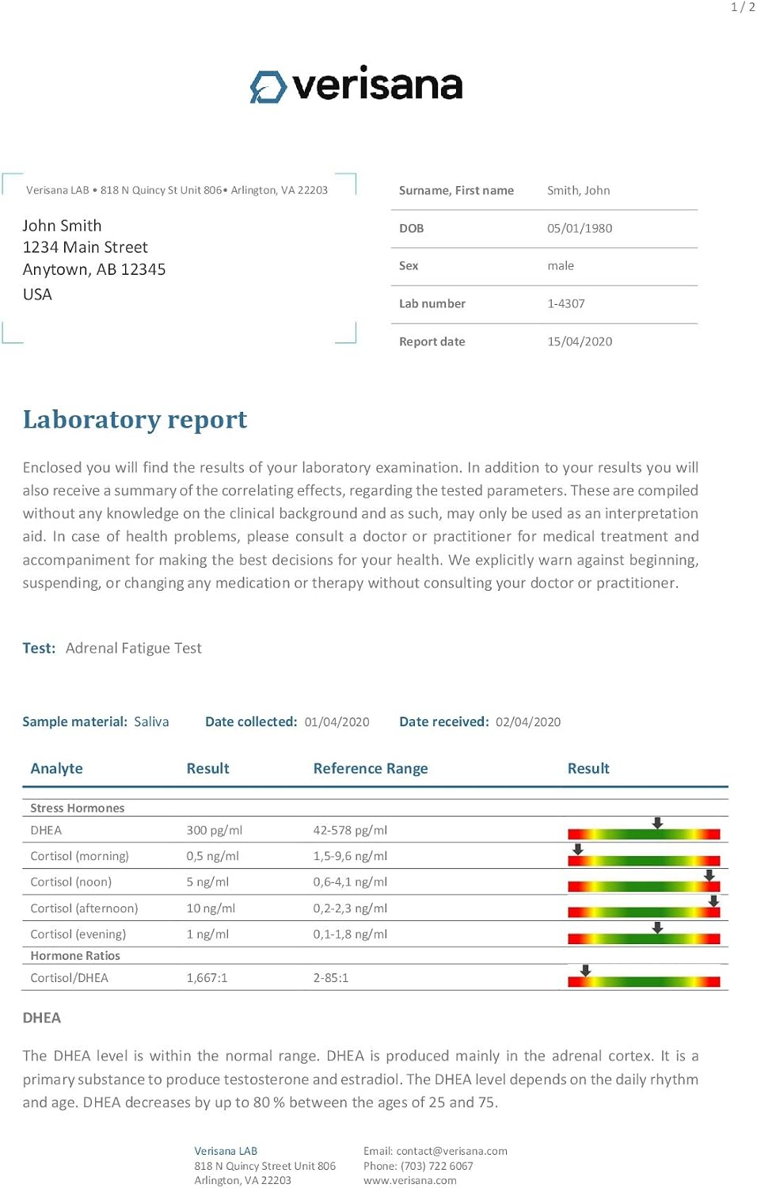
Task: Click the page indicator 1 / 2
Action: click(x=743, y=7)
